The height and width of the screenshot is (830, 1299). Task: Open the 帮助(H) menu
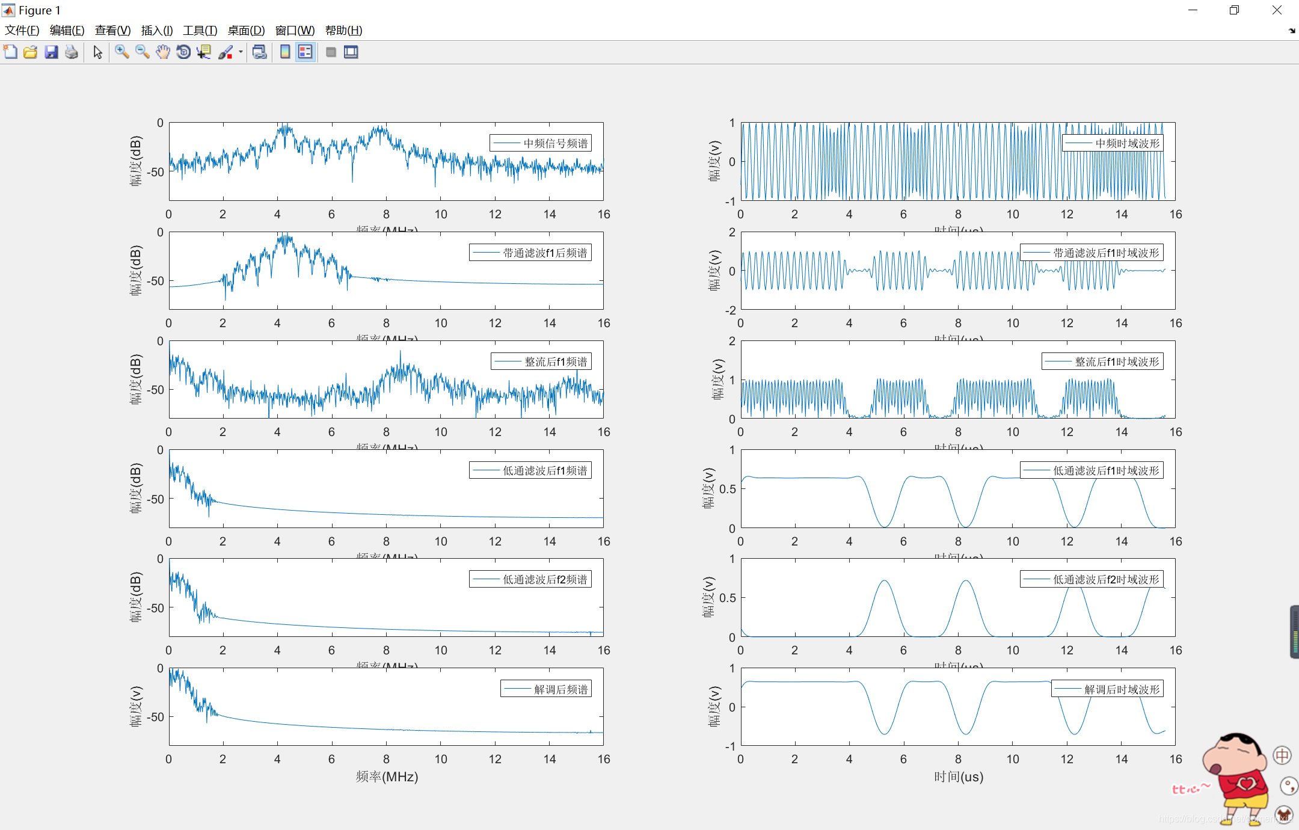[343, 30]
